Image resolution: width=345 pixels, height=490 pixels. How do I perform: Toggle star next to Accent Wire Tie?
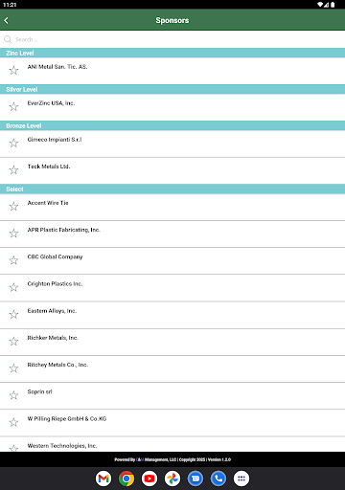pyautogui.click(x=13, y=207)
